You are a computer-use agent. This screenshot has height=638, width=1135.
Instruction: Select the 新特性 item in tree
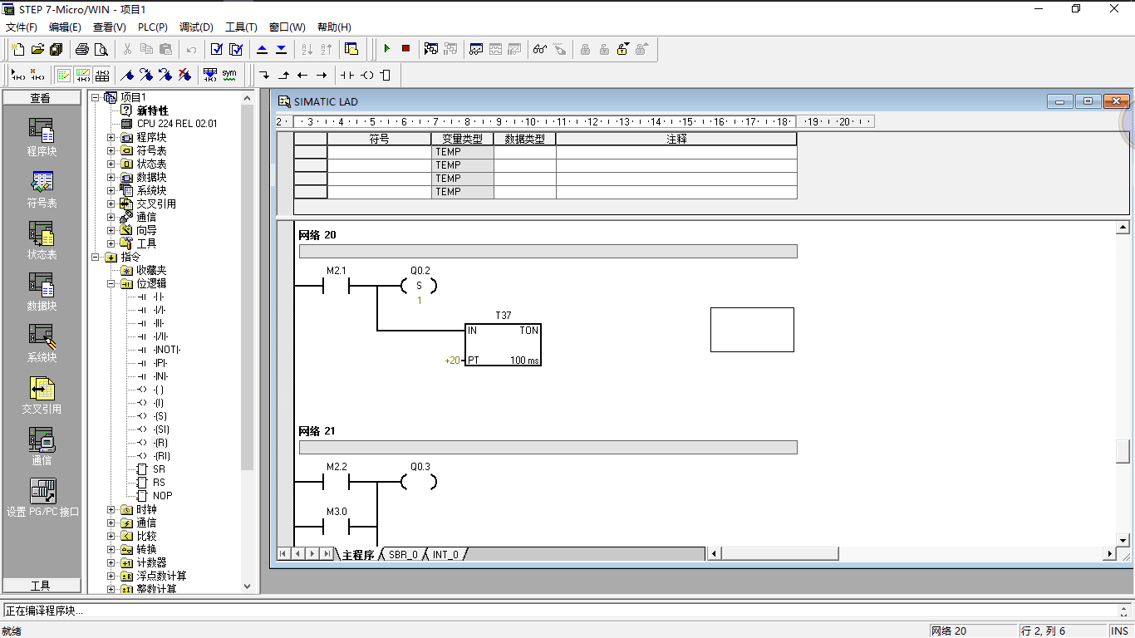pos(152,110)
